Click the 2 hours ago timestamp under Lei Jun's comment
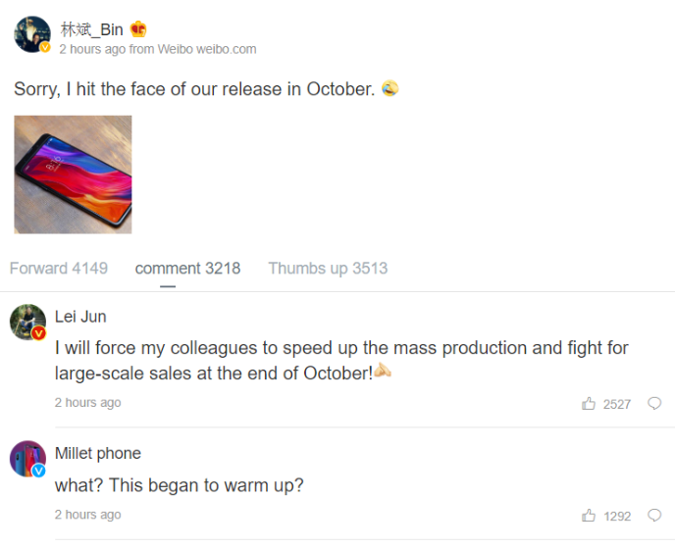The height and width of the screenshot is (548, 675). (x=88, y=403)
